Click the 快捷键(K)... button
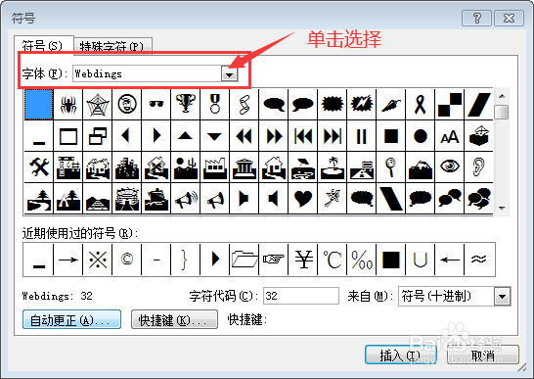Screen dimensions: 534x379 pyautogui.click(x=174, y=319)
